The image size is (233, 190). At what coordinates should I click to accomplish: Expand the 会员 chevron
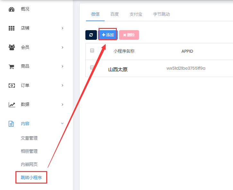[62, 47]
